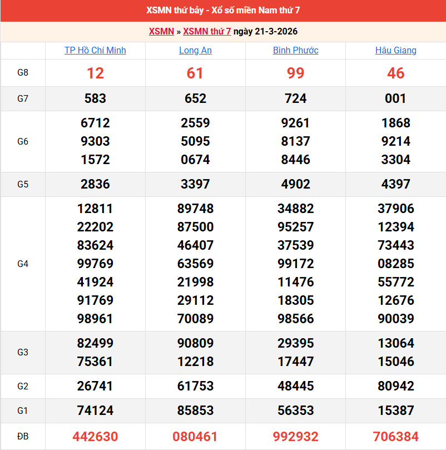Click the red XSMN thứ bảy title header
The height and width of the screenshot is (450, 446).
pyautogui.click(x=223, y=11)
